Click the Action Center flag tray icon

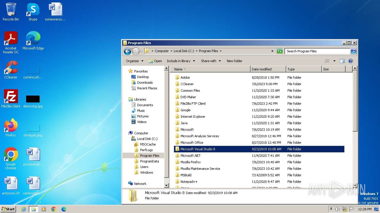click(352, 209)
